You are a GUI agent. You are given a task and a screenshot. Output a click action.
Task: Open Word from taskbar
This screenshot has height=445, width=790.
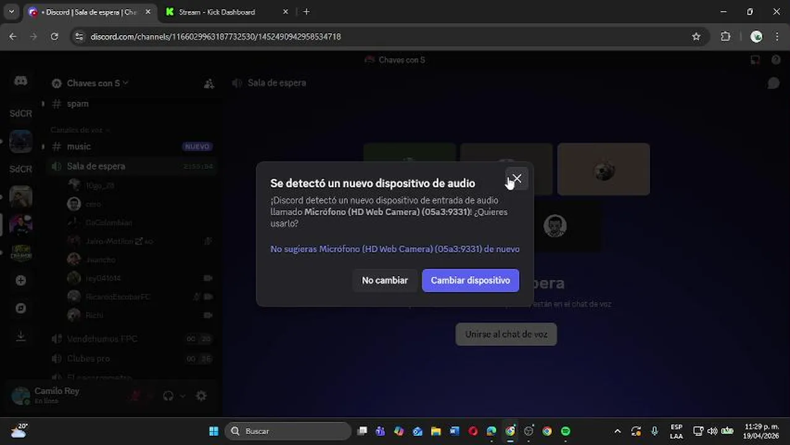coord(454,431)
